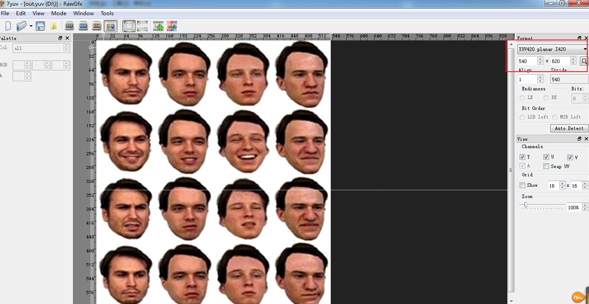Click the export frame toolbar icon
589x304 pixels.
171,26
